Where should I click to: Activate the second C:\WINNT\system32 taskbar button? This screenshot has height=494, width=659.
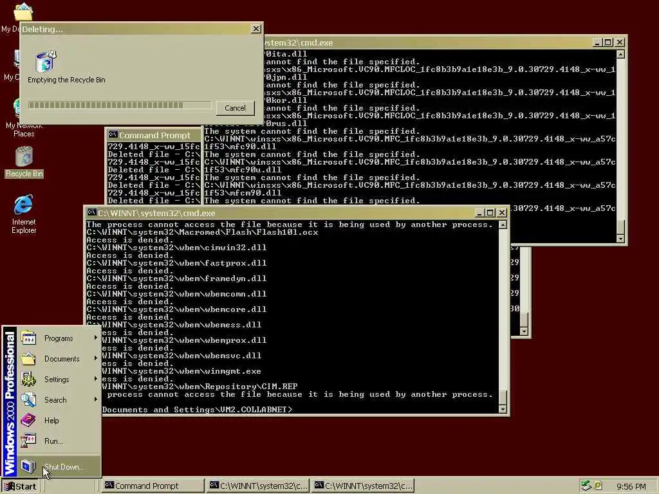(x=363, y=486)
